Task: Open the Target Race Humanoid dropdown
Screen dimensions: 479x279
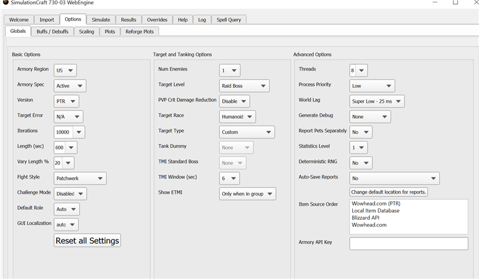Action: [x=237, y=116]
